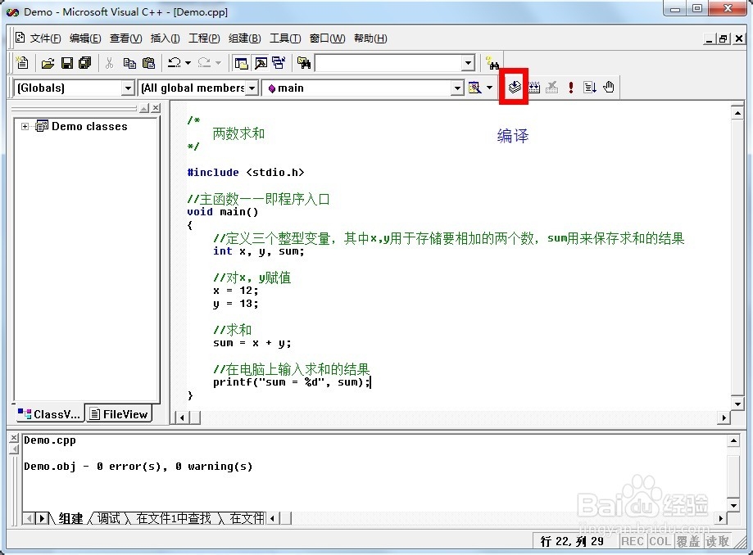Click the Find in Files icon
This screenshot has height=555, width=753.
(303, 63)
